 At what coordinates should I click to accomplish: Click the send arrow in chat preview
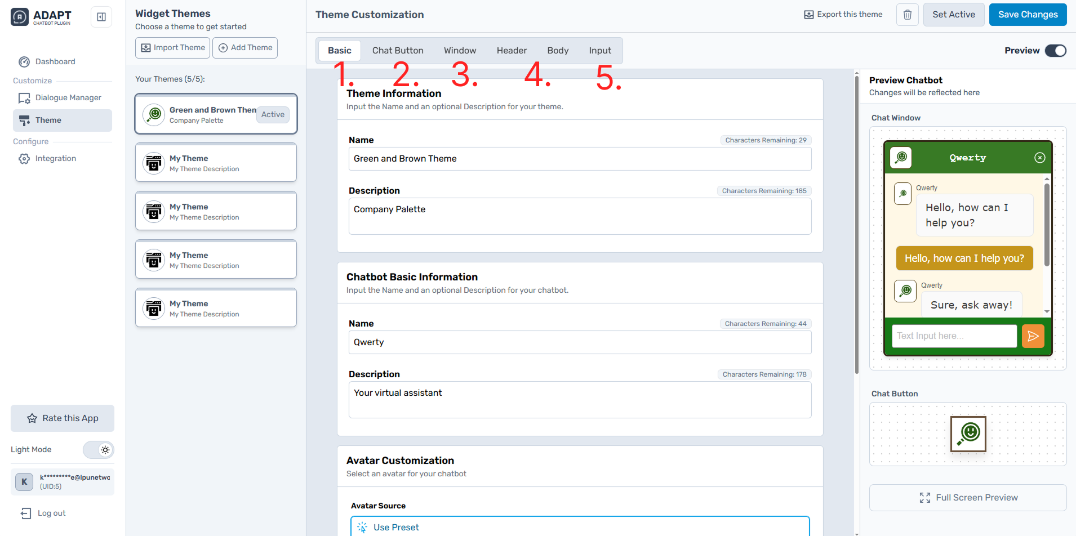[x=1033, y=336]
